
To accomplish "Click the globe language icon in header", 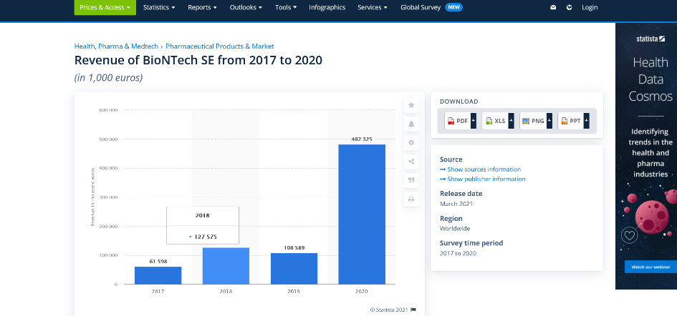I will point(569,7).
